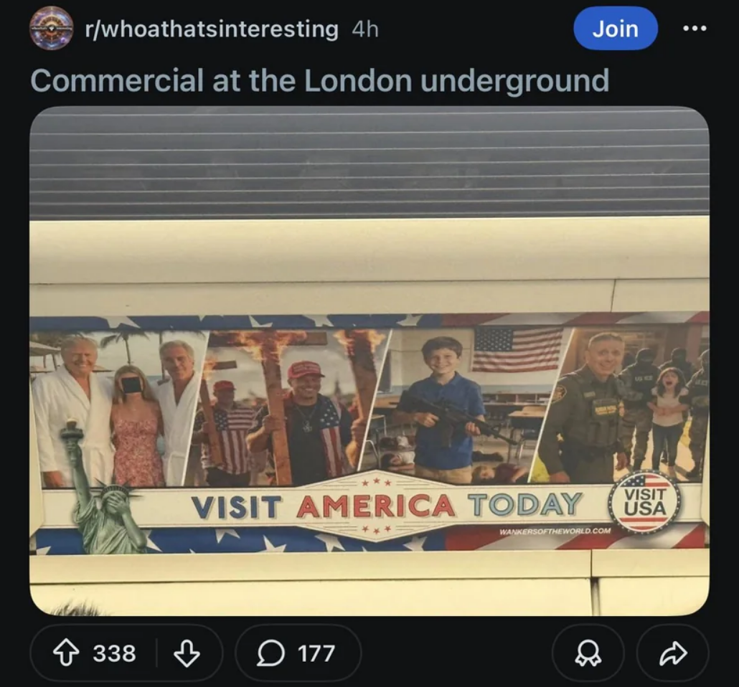Tap the round 'VISIT USA' badge
This screenshot has height=687, width=739.
[645, 502]
